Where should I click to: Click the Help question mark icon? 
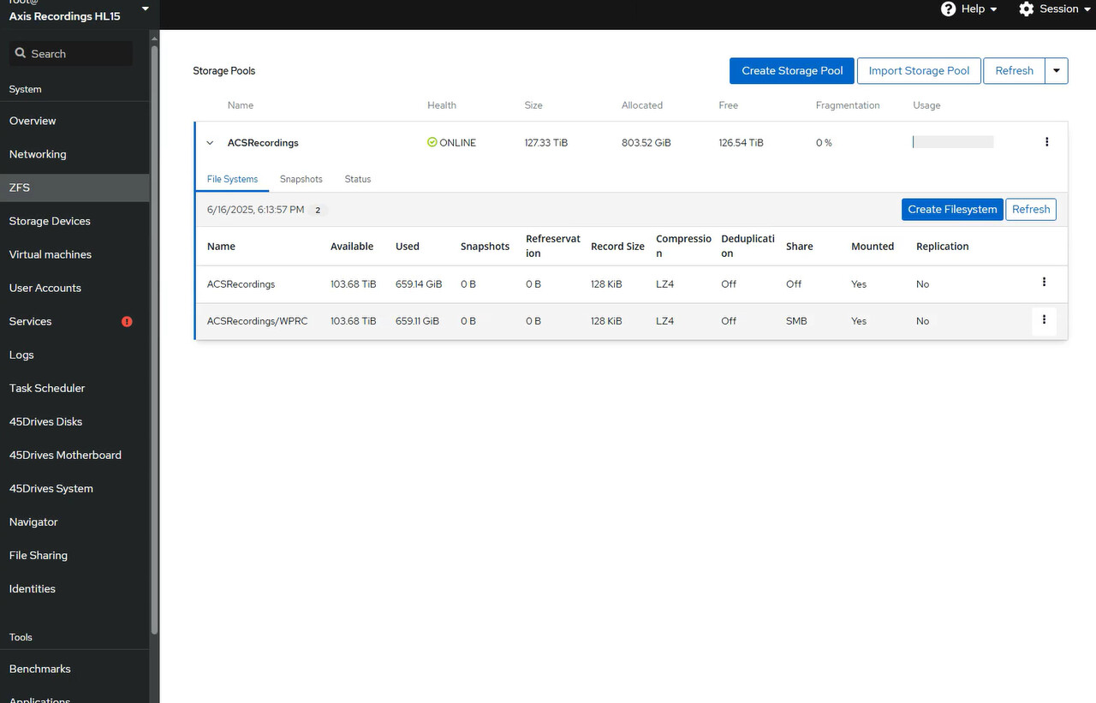948,9
